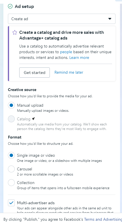Click the Format section heading
This screenshot has height=223, width=122.
click(x=15, y=137)
